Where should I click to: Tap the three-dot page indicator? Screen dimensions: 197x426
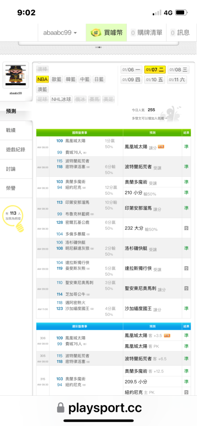click(98, 47)
